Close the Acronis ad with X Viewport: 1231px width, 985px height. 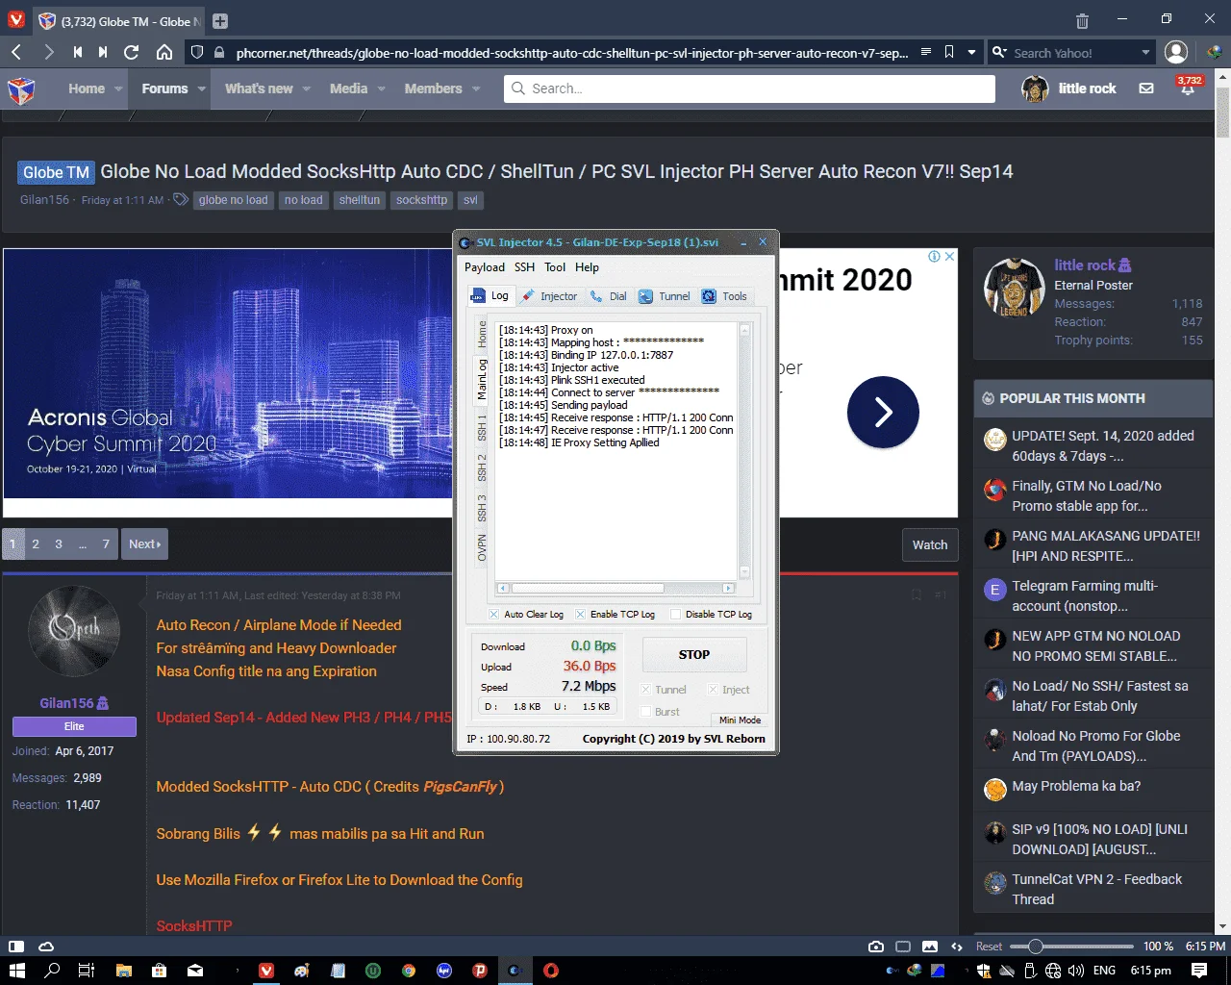[x=949, y=257]
